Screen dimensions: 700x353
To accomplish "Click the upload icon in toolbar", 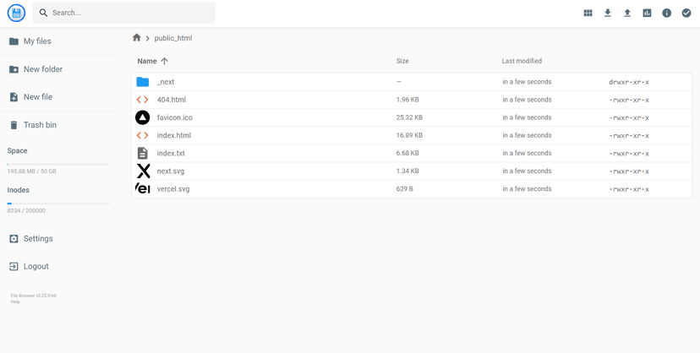I will (x=627, y=13).
